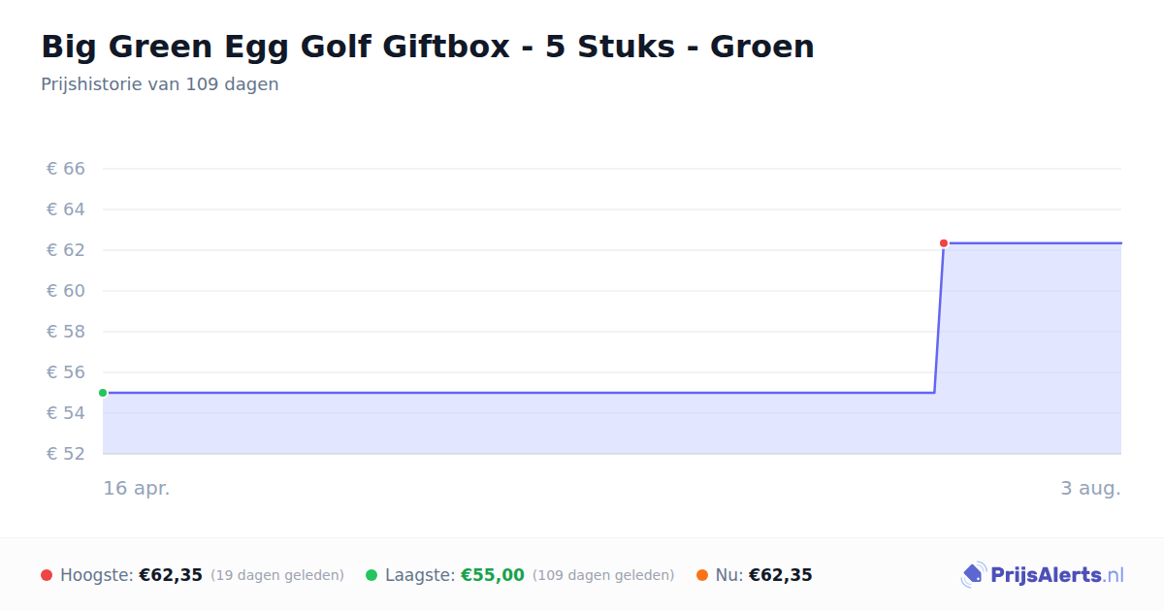Click the 109 dagen geleden note

pyautogui.click(x=603, y=575)
